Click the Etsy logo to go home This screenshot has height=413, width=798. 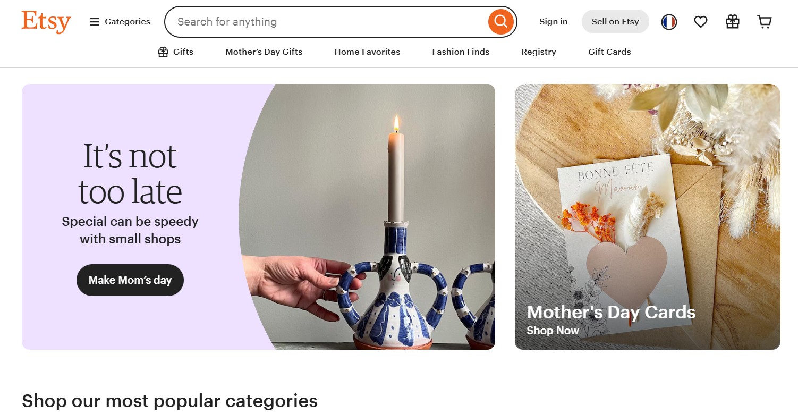click(x=46, y=22)
